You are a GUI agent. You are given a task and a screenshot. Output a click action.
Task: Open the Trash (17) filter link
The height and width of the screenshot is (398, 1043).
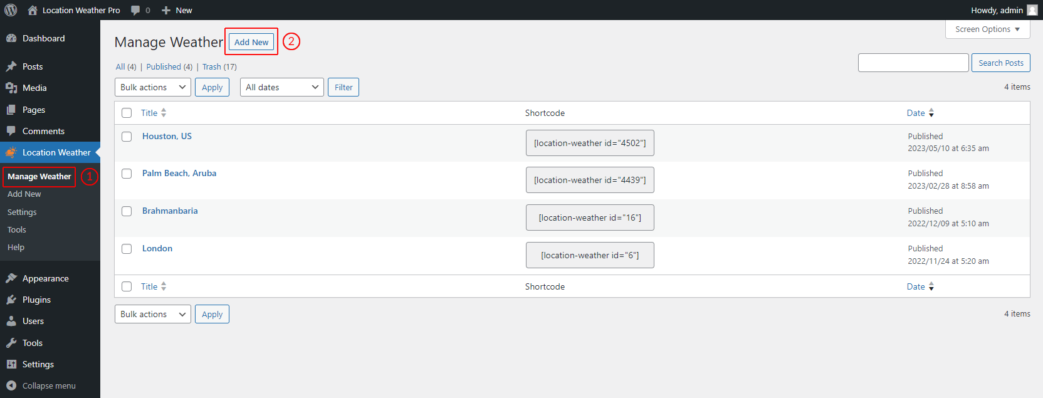click(219, 66)
